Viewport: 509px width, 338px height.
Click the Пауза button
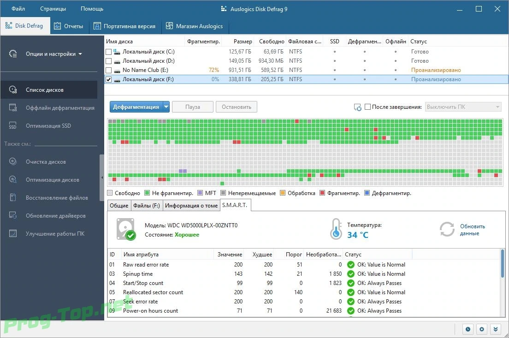pos(193,107)
